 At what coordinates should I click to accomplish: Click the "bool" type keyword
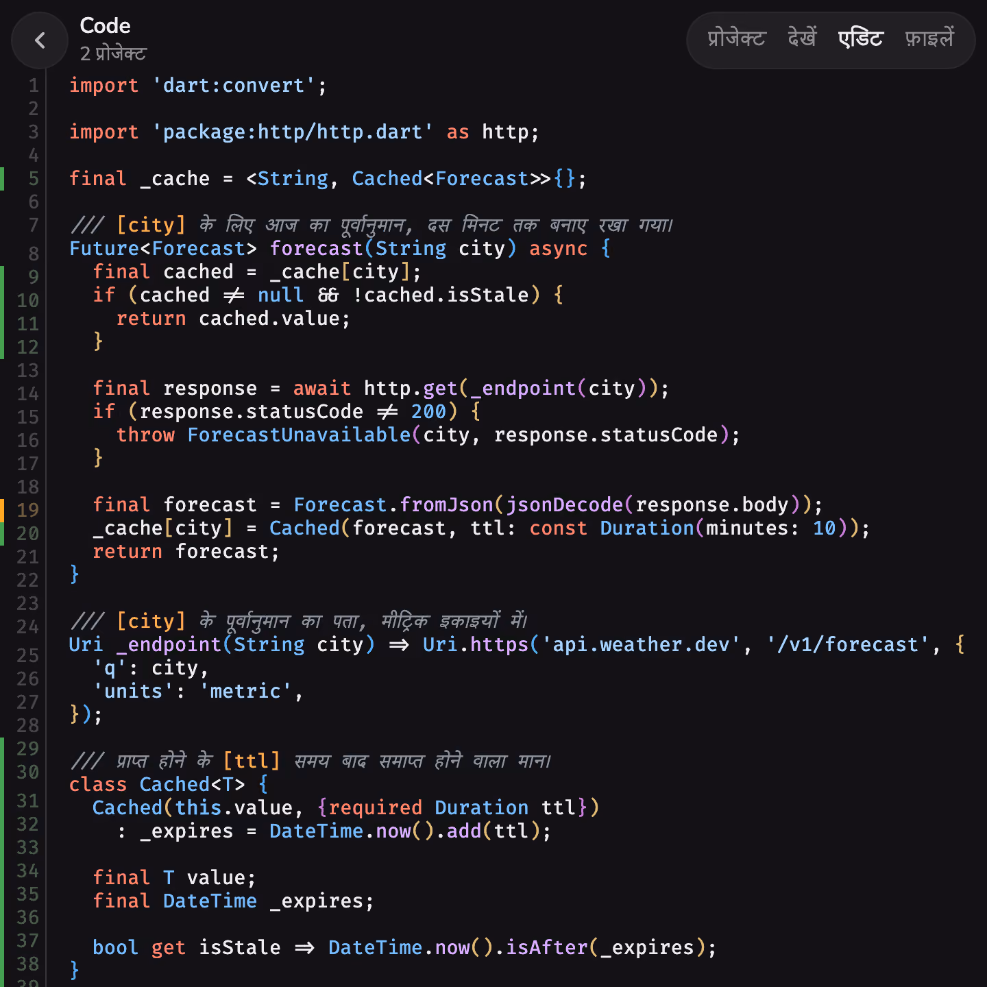(x=116, y=948)
